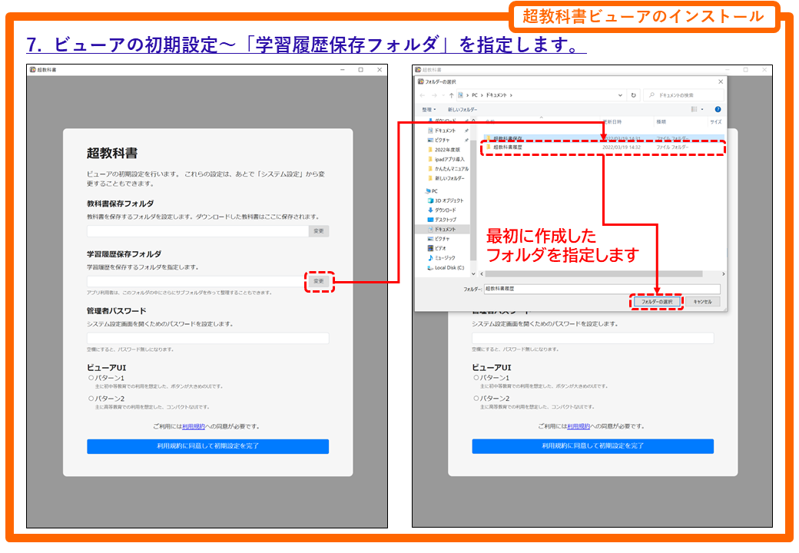Go up one folder level with up arrow

(x=452, y=95)
